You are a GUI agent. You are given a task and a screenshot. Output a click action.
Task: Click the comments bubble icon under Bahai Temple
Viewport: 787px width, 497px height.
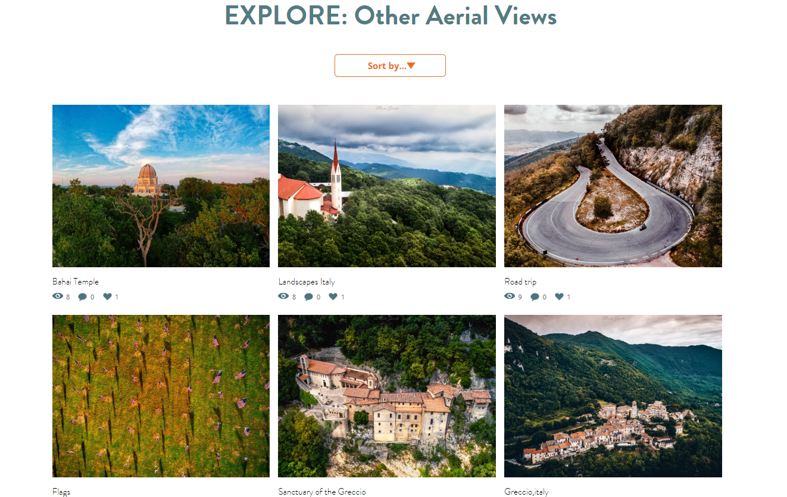point(83,296)
